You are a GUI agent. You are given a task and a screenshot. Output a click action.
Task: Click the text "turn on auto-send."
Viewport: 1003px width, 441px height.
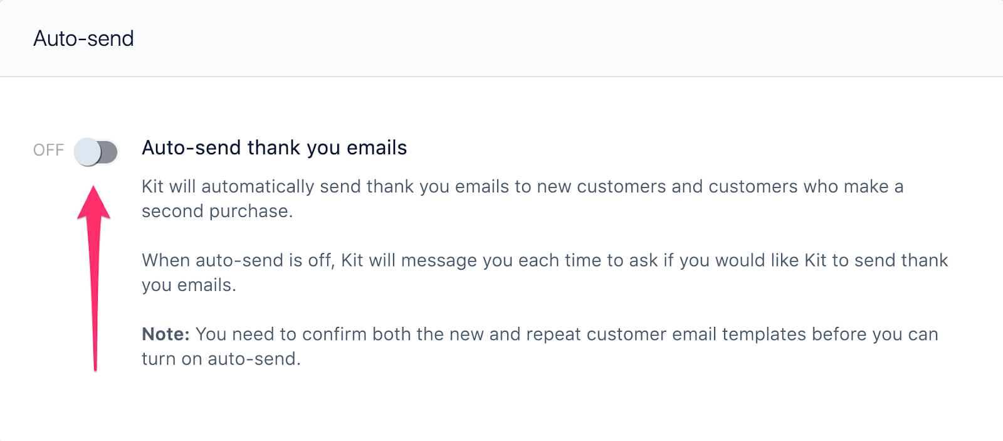tap(221, 359)
